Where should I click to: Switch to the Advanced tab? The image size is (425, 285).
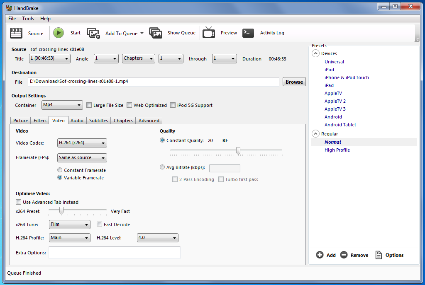pos(149,121)
